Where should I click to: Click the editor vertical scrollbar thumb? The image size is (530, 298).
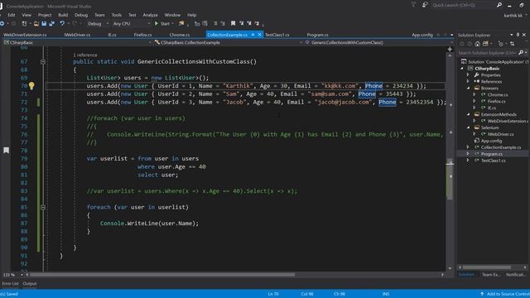(450, 180)
